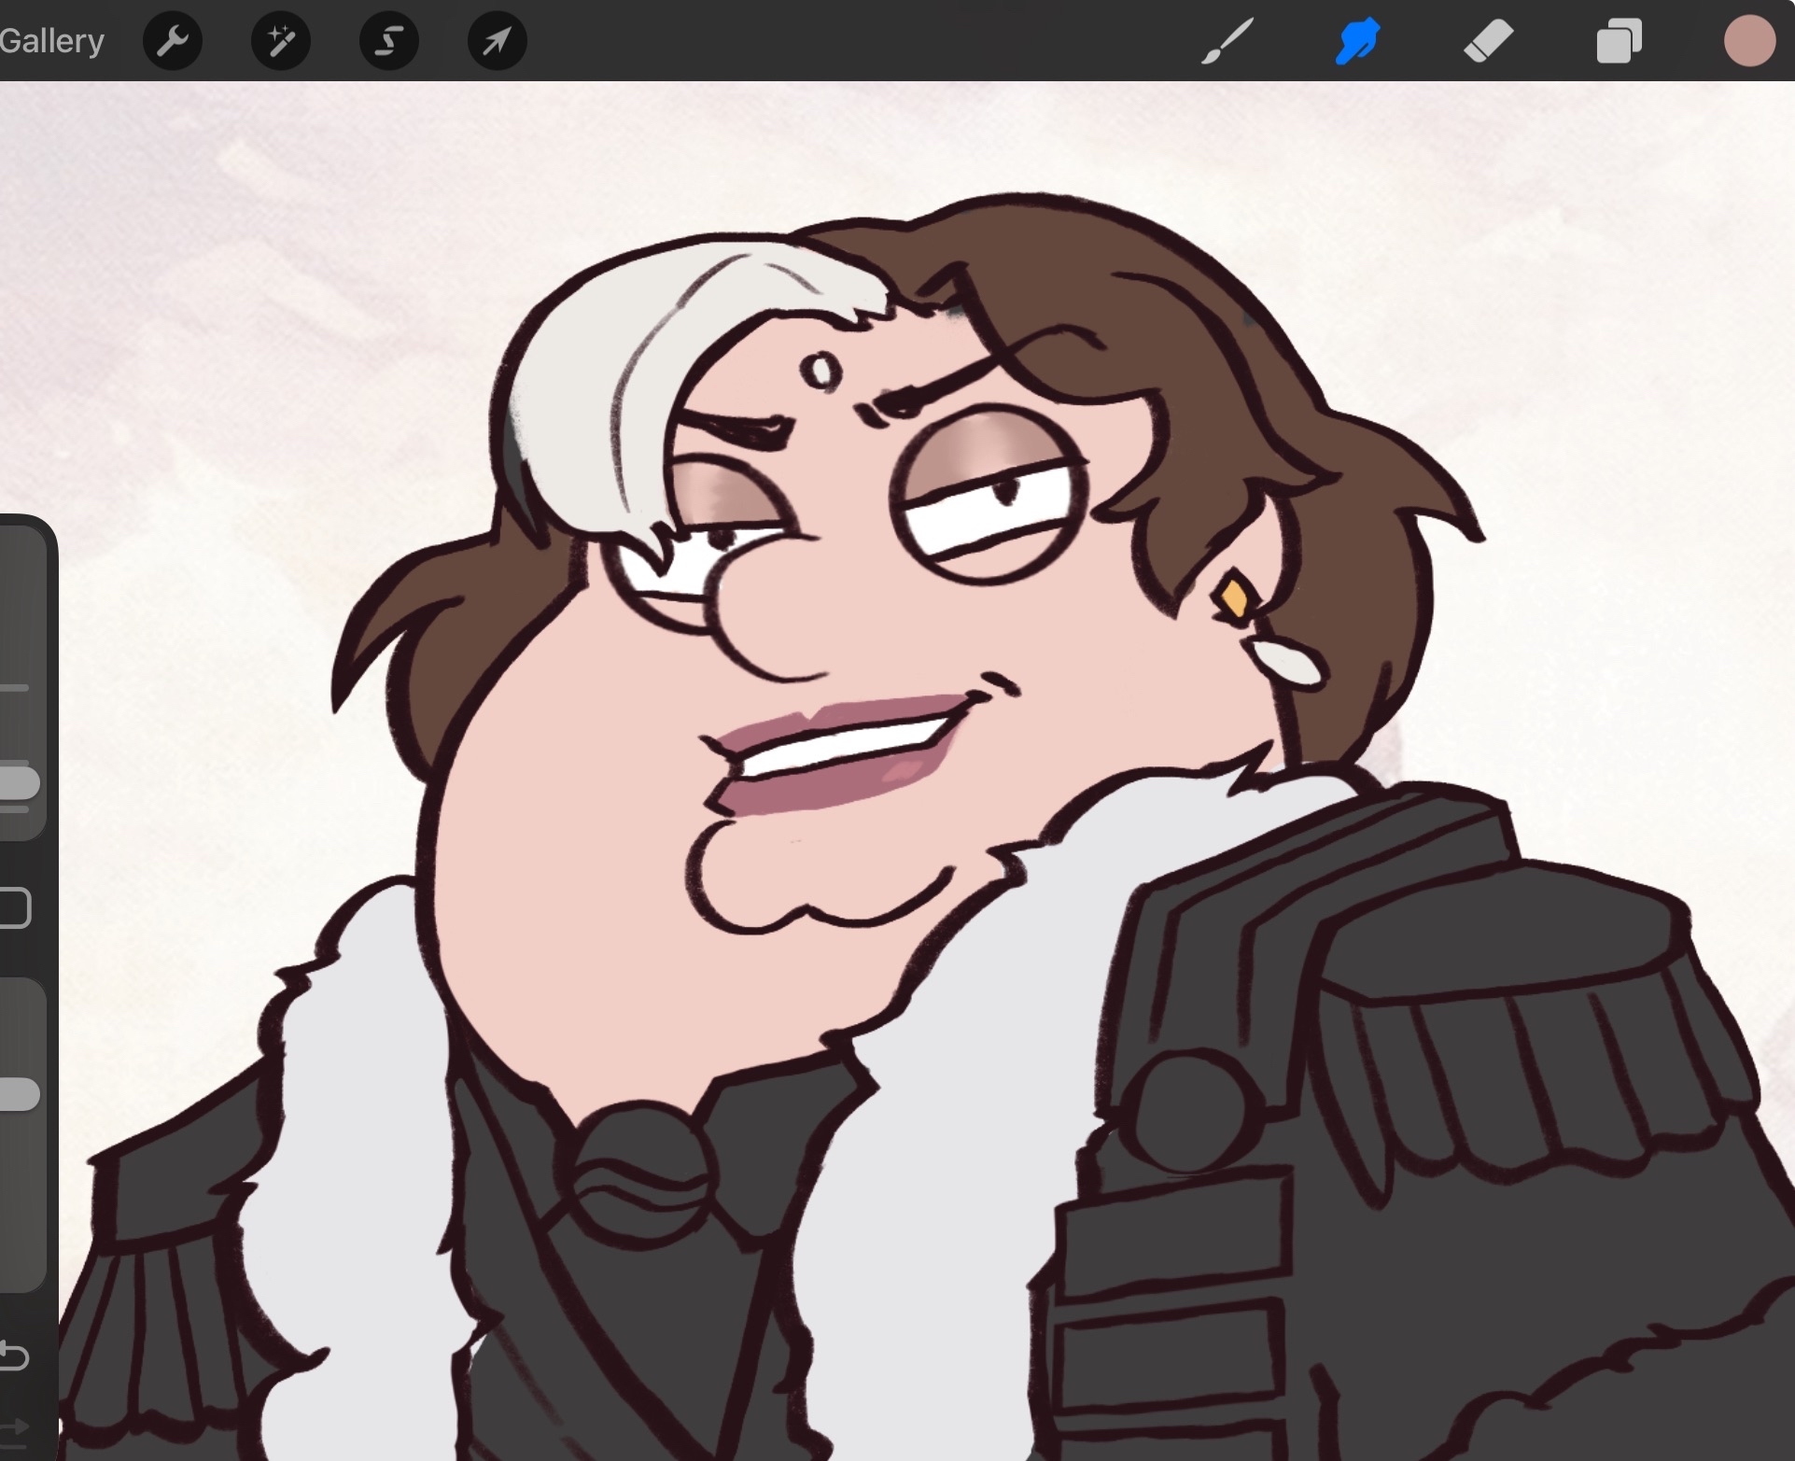The width and height of the screenshot is (1795, 1461).
Task: Select the Paint brush tool
Action: pyautogui.click(x=1227, y=41)
